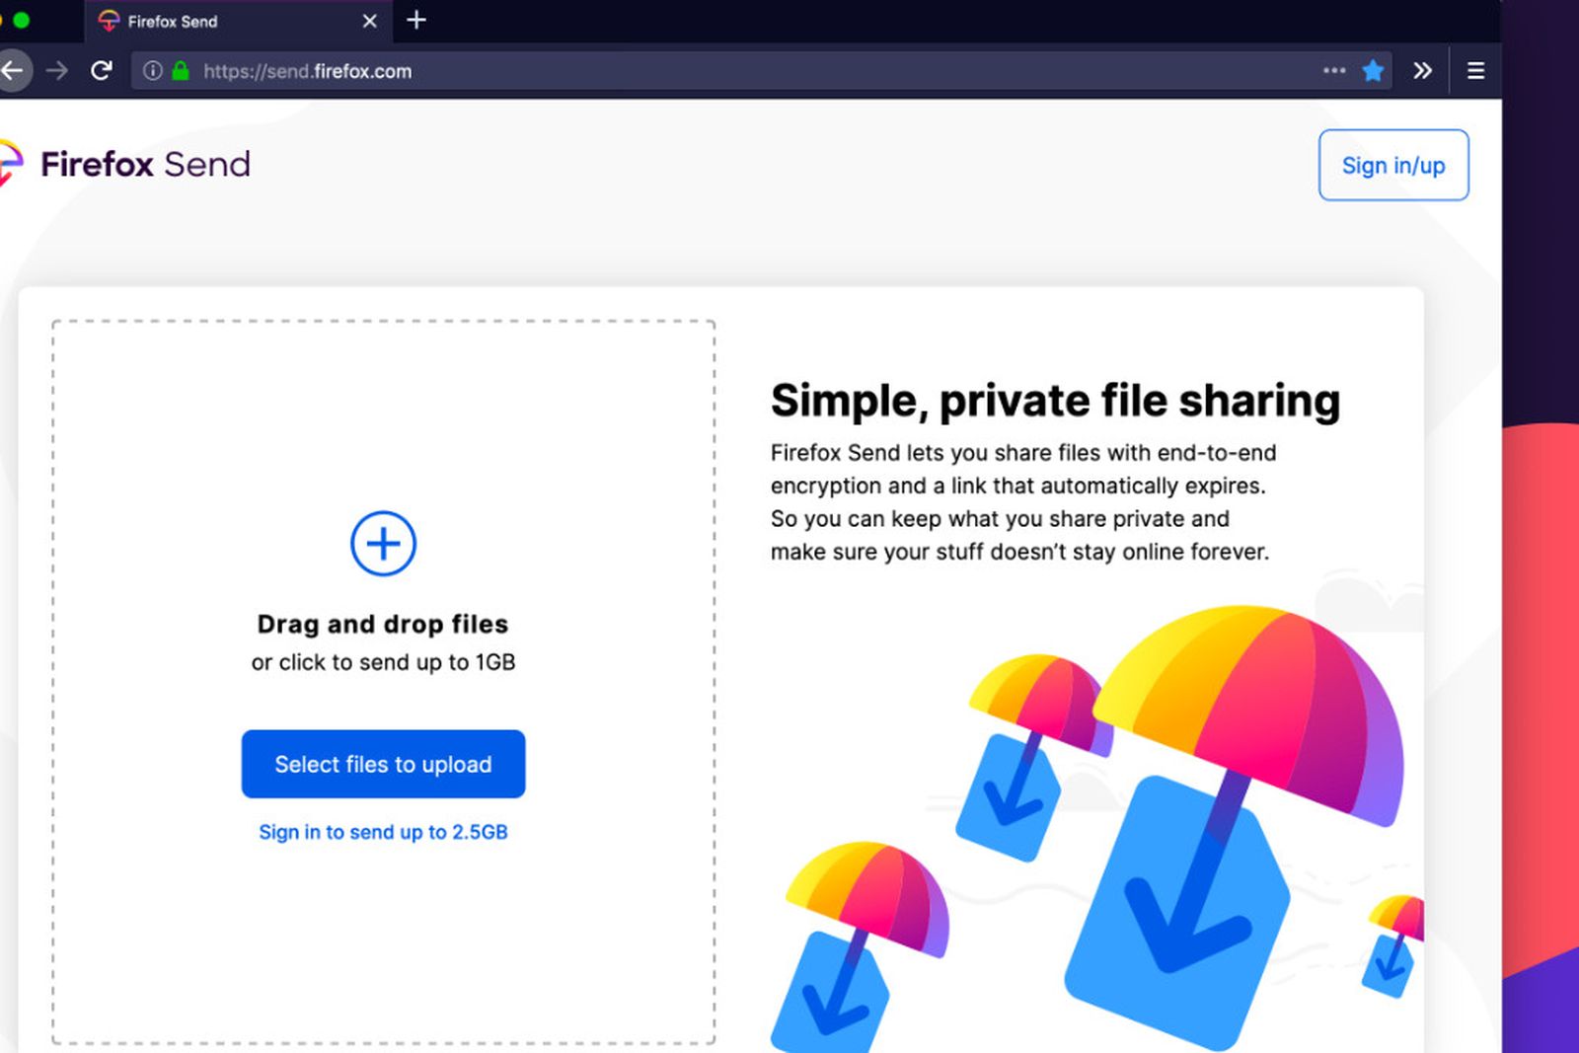Screen dimensions: 1579x1053
Task: Click the 'Drag and drop files' text
Action: coord(383,624)
